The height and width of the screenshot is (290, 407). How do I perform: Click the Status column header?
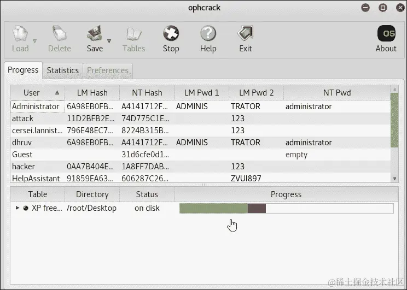(147, 194)
